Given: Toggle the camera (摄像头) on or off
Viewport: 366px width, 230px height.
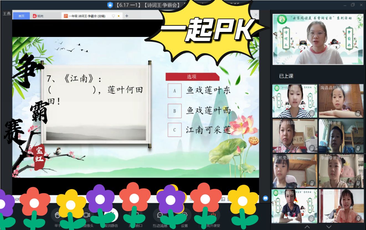Looking at the screenshot, I should (87, 215).
